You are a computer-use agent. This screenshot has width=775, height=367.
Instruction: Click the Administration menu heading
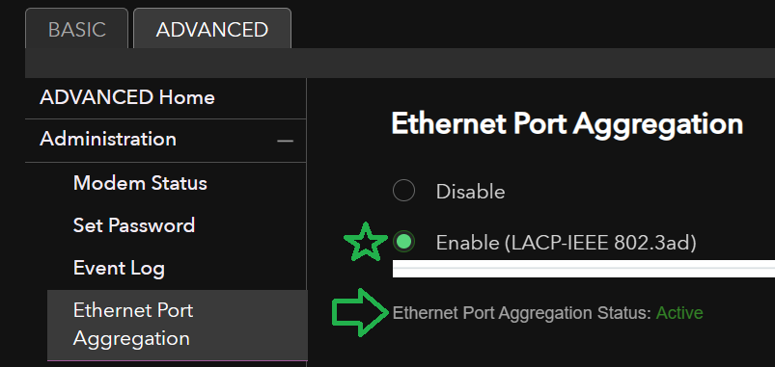(108, 139)
